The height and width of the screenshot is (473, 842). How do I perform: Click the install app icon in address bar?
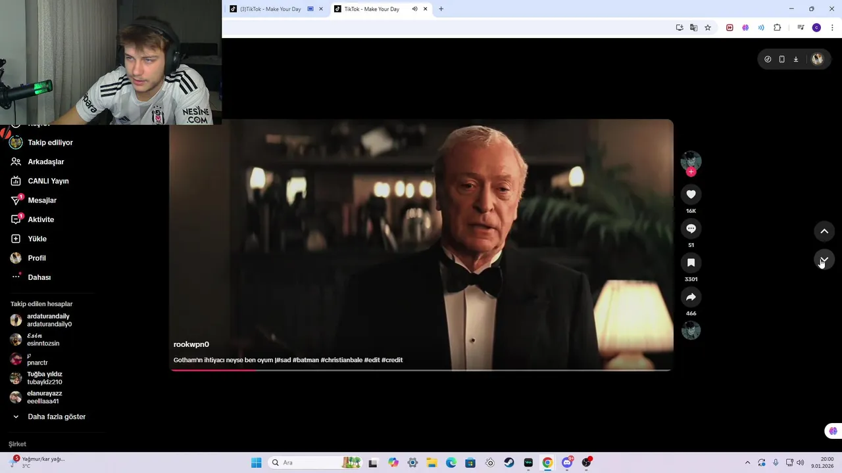(x=680, y=28)
